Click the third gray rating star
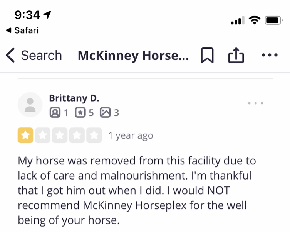This screenshot has height=232, width=290. coord(60,135)
